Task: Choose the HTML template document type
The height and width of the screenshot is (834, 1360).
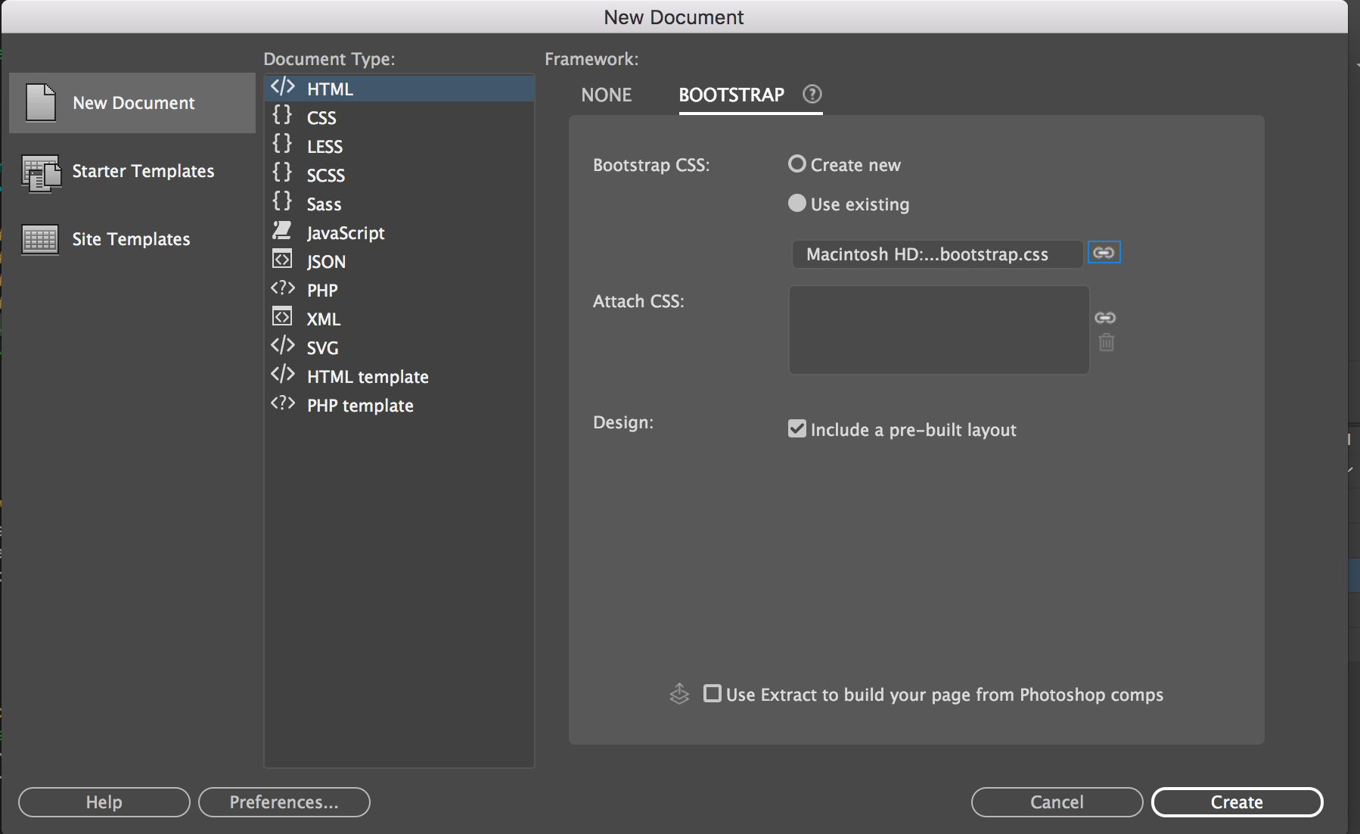Action: (x=367, y=376)
